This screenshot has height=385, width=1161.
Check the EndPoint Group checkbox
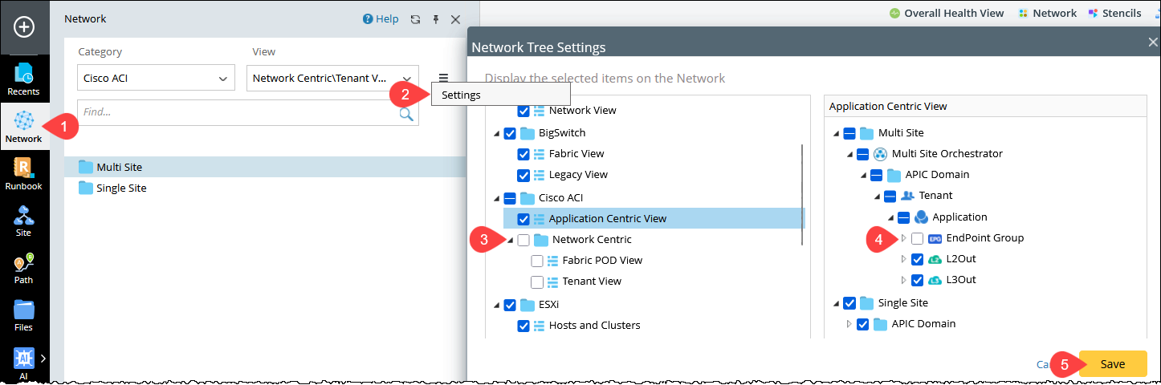(x=918, y=238)
